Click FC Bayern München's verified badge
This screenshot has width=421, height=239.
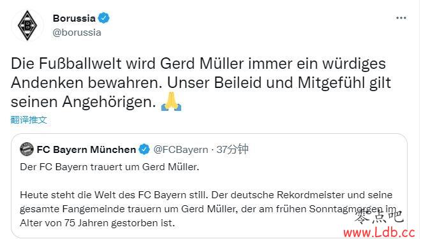click(x=144, y=149)
